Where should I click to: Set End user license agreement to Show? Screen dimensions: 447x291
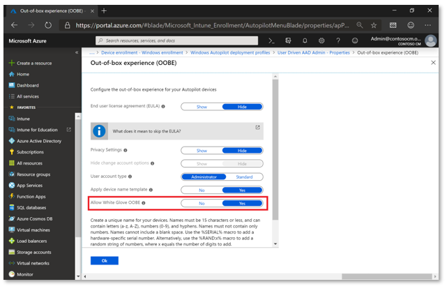pyautogui.click(x=201, y=107)
